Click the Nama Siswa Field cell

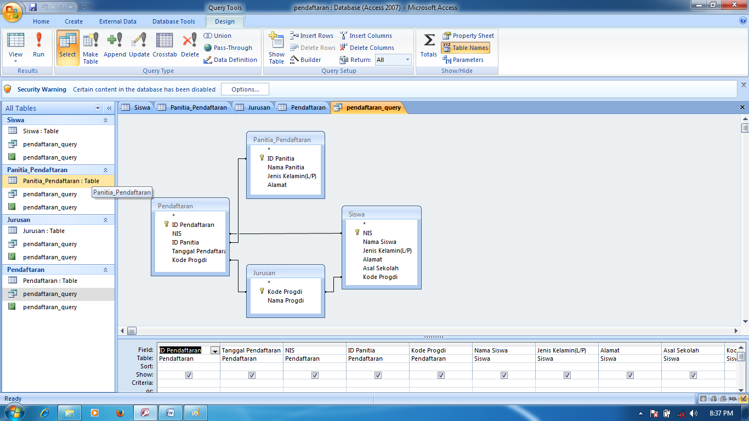point(504,350)
